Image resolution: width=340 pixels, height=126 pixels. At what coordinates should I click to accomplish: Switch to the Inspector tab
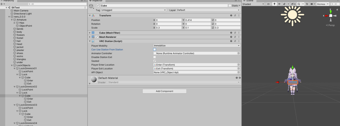(x=97, y=1)
